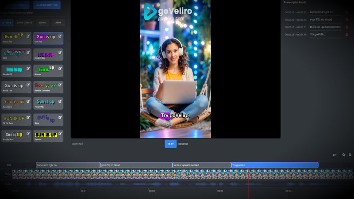Edit the Wave effect with its pencil icon
The height and width of the screenshot is (199, 354).
pyautogui.click(x=60, y=118)
